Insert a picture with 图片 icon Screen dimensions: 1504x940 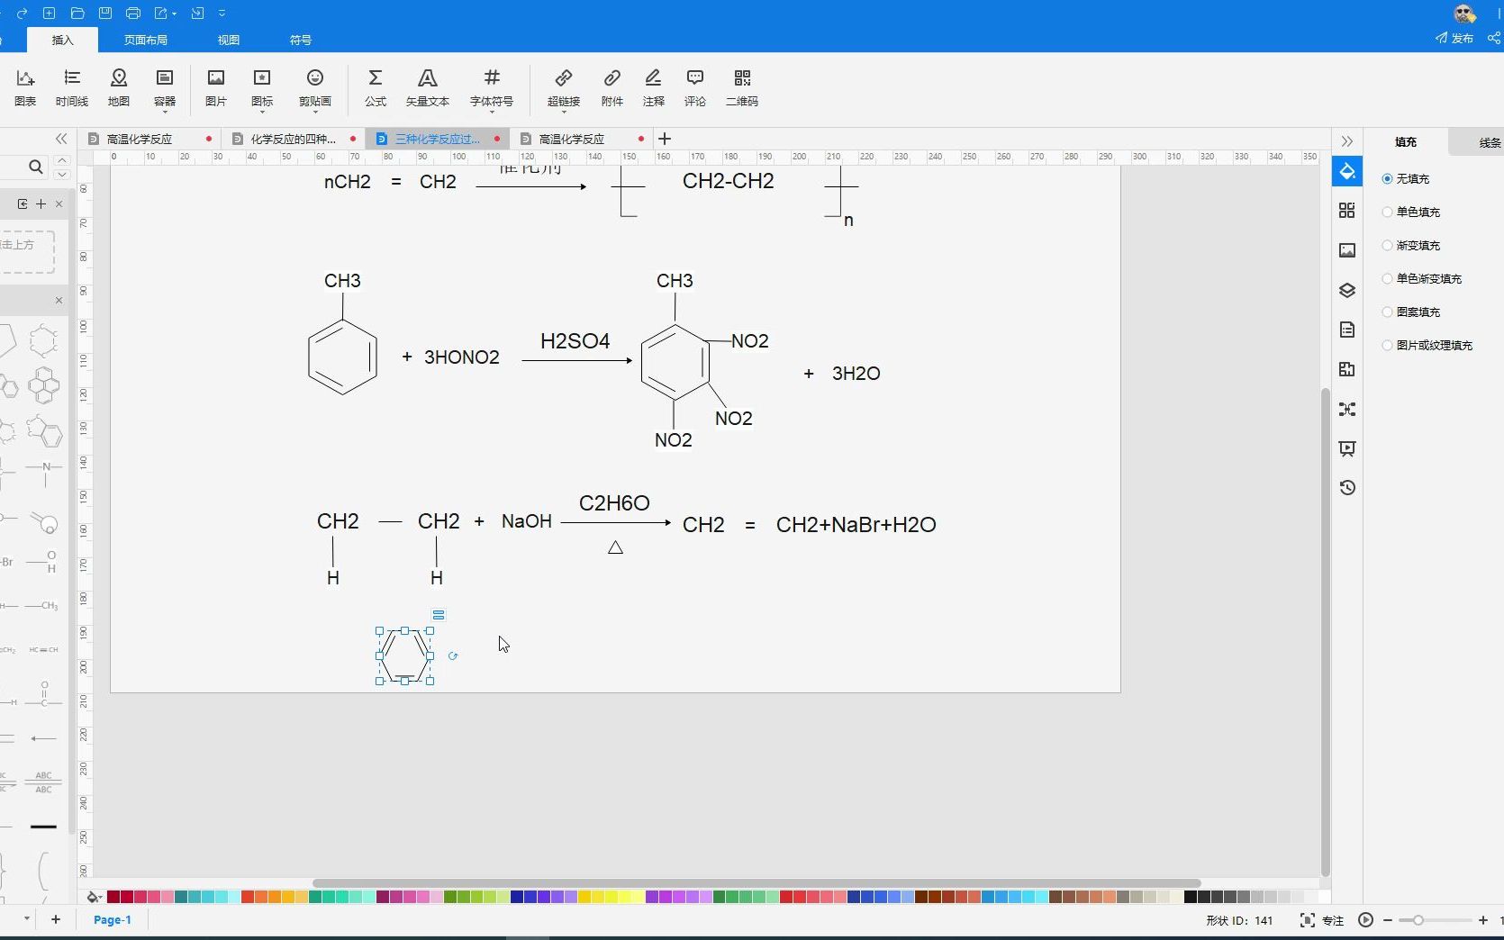coord(216,88)
